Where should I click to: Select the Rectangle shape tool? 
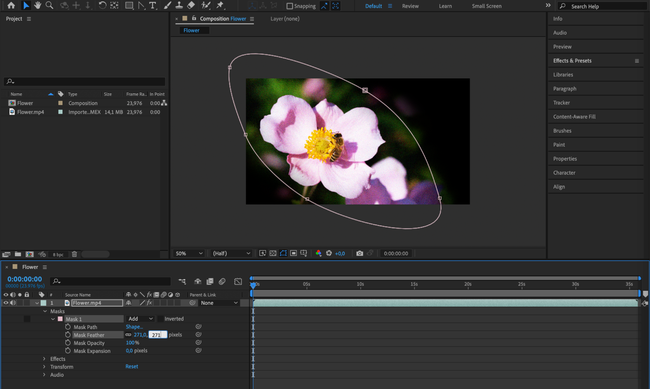pos(129,5)
